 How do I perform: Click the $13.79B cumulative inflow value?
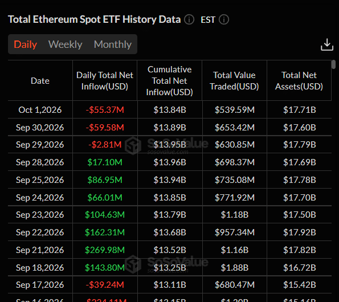click(170, 214)
